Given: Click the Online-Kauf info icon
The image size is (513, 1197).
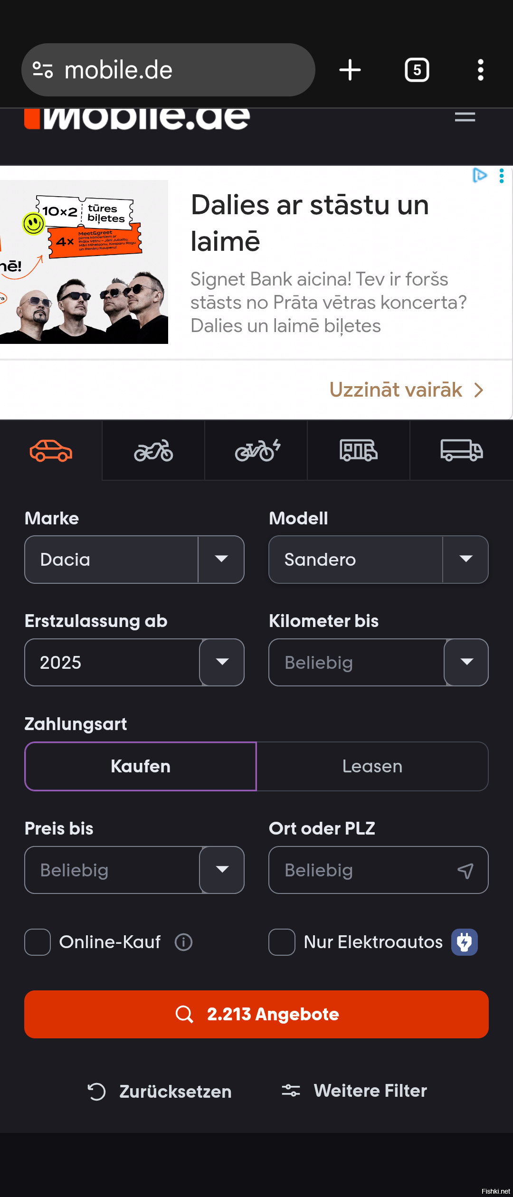Looking at the screenshot, I should [183, 942].
